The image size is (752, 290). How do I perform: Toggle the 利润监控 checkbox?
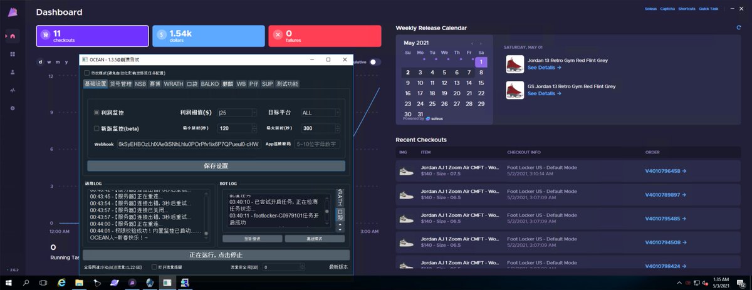pos(97,113)
